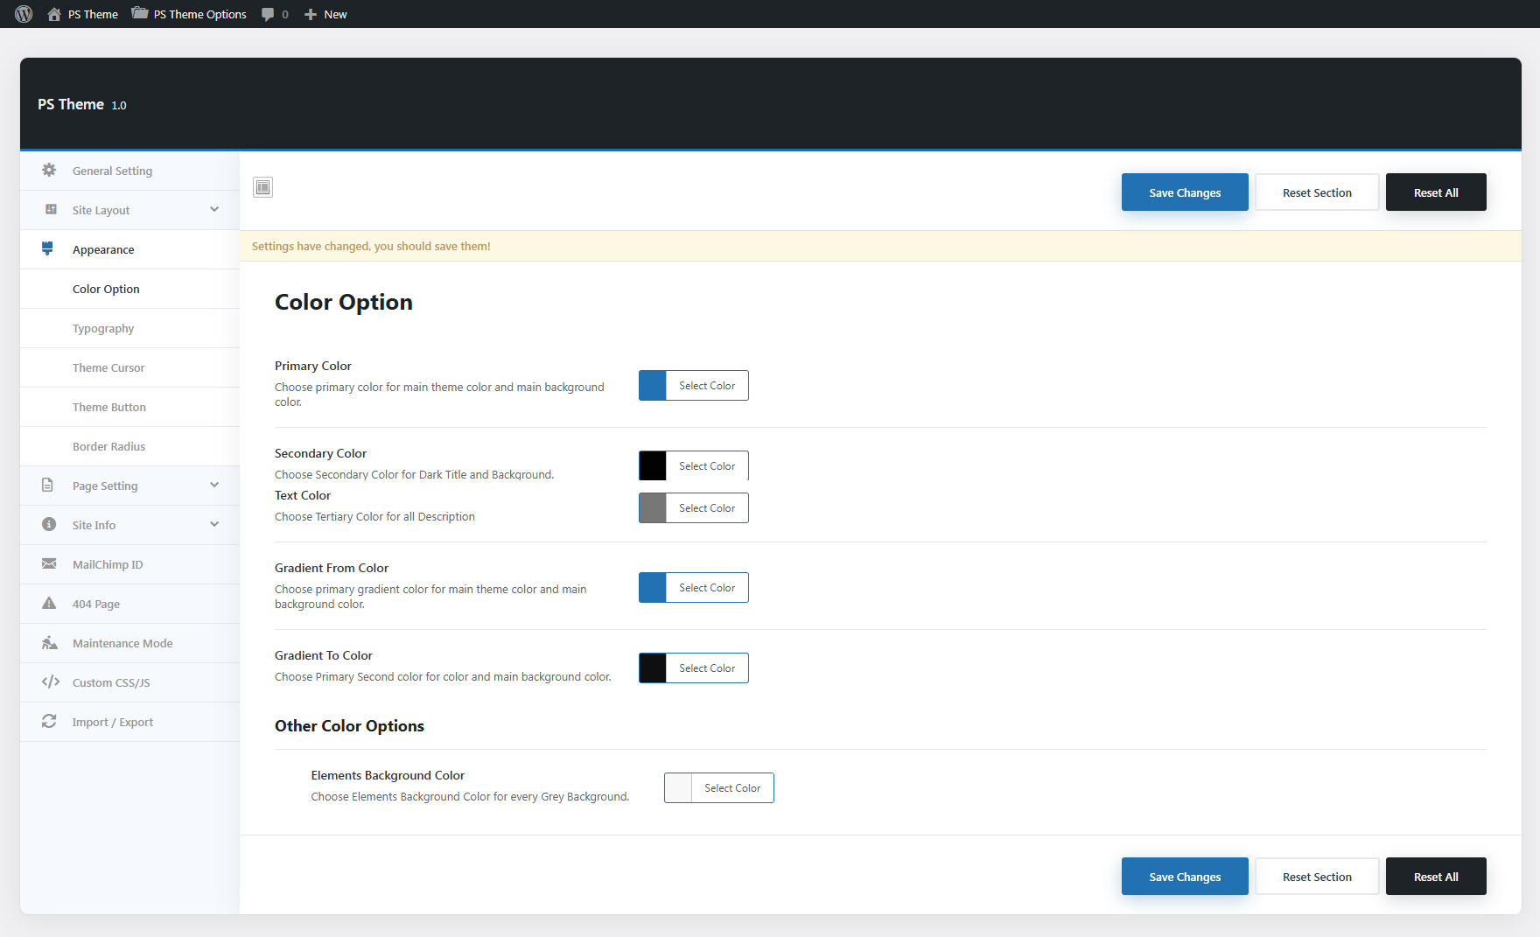Open the Maintenance Mode section
1540x937 pixels.
pos(122,643)
